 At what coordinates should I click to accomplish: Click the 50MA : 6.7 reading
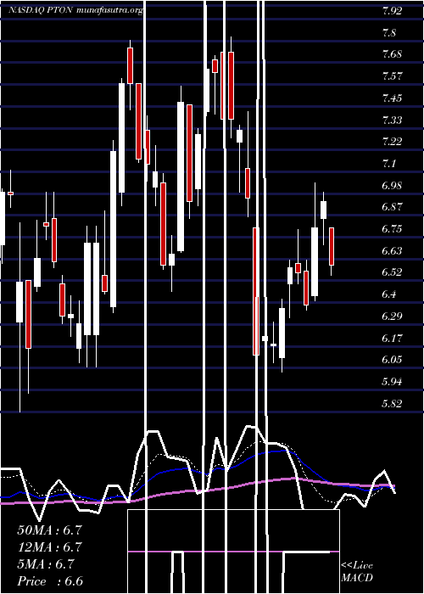point(49,530)
